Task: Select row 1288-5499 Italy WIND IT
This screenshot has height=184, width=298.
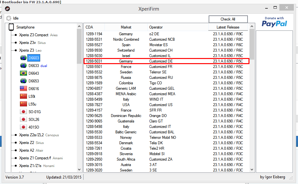Action: click(166, 99)
